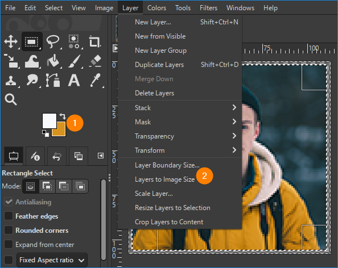Choose New Layer... menu entry
Screen dimensions: 338x268
[x=180, y=22]
